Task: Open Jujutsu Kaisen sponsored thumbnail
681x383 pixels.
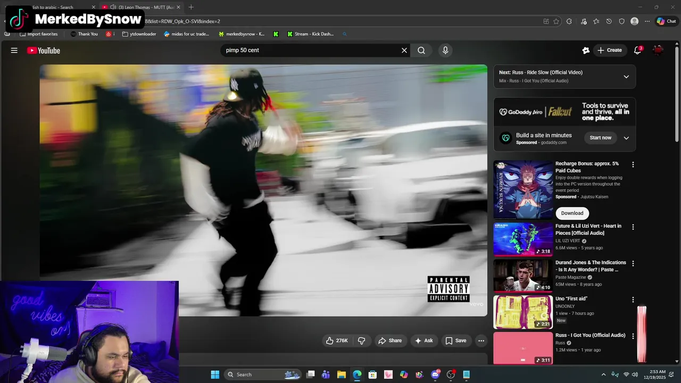Action: tap(523, 190)
